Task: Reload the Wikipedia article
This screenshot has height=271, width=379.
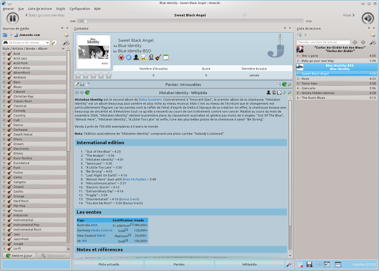Action: [87, 92]
